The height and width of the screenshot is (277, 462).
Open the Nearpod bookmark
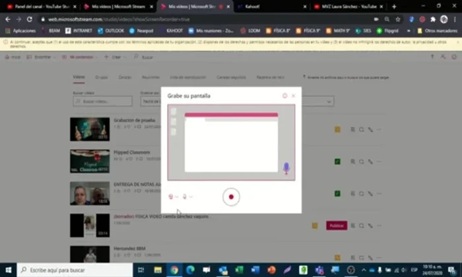click(142, 30)
